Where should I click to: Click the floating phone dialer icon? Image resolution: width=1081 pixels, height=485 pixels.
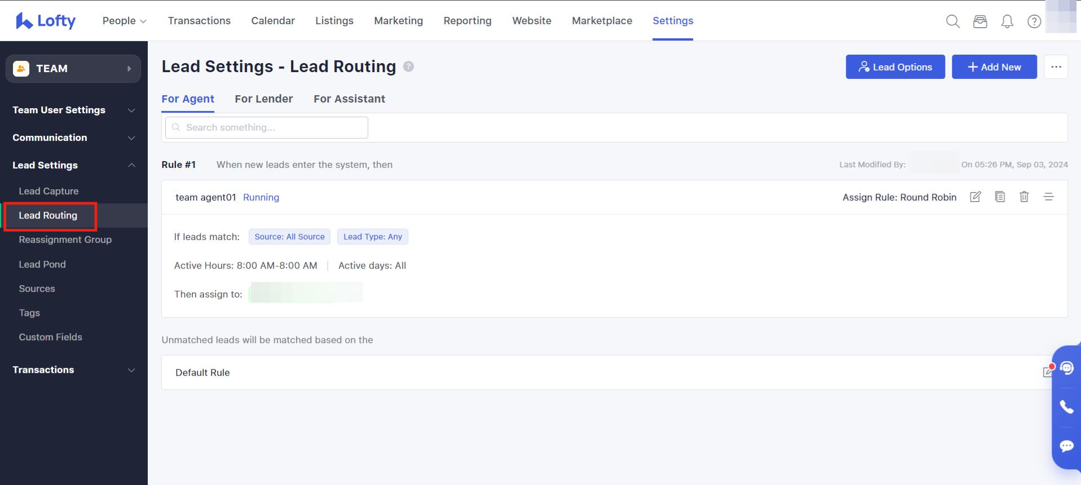click(1066, 407)
